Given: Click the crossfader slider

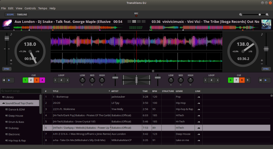Looking at the screenshot, I should tap(136, 80).
